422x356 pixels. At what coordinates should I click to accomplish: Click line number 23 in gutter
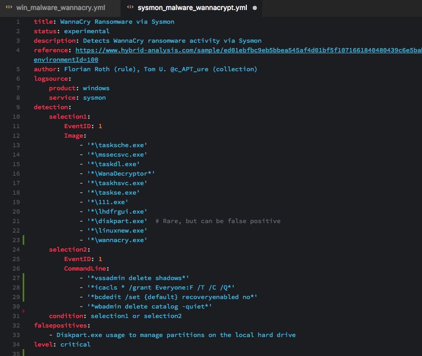click(x=16, y=240)
